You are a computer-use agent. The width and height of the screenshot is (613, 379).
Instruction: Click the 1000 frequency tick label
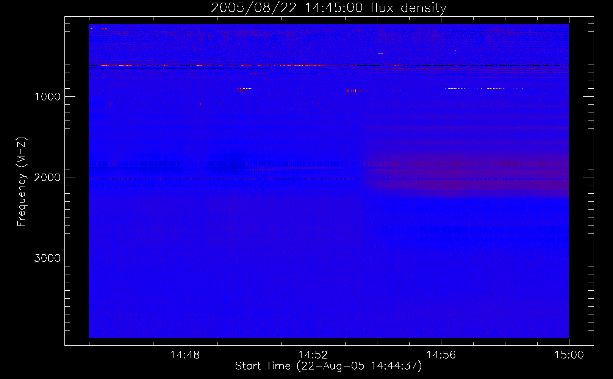[47, 97]
